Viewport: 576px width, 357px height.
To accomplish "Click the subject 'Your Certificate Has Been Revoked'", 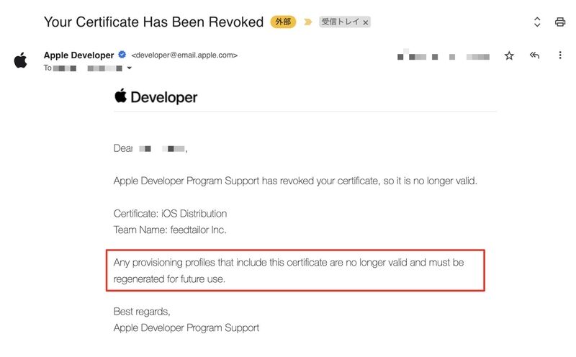I will 153,22.
